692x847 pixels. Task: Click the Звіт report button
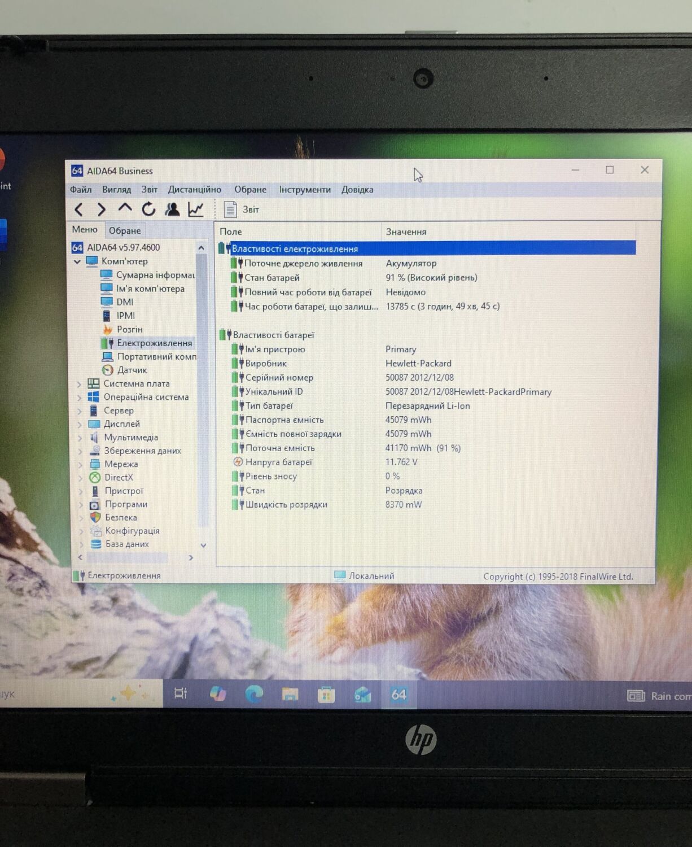(x=243, y=209)
